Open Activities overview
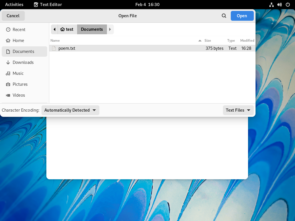Image resolution: width=295 pixels, height=221 pixels. [x=14, y=5]
